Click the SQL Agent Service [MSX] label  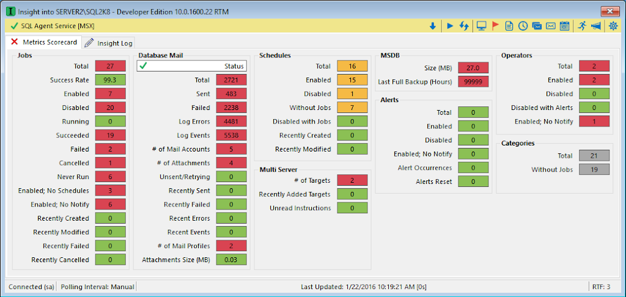(x=57, y=26)
